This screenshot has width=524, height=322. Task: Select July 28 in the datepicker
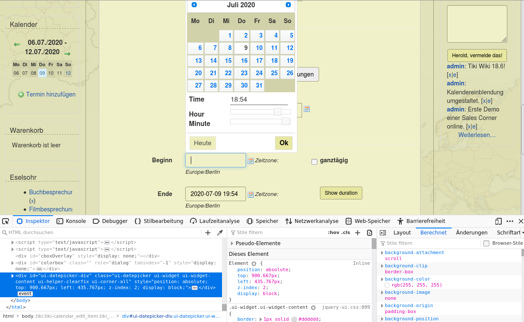tap(212, 85)
